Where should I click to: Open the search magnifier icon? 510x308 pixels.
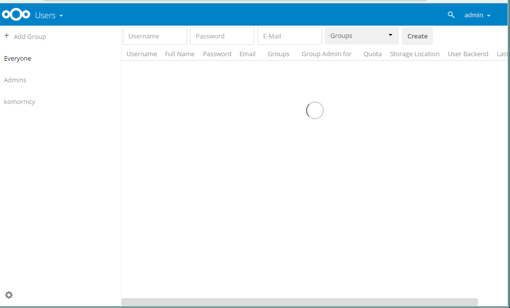451,15
